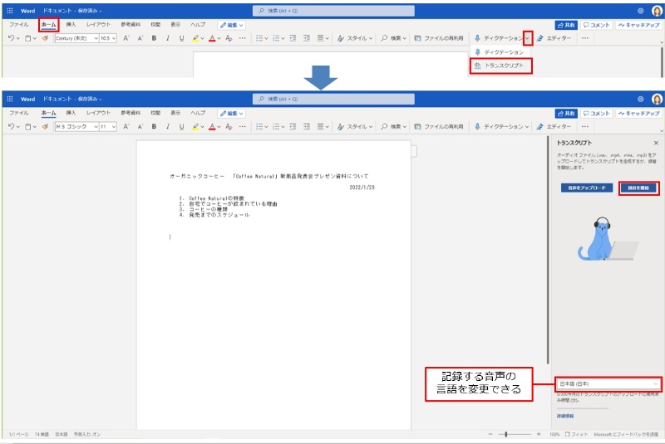Open ヘルプ tab in the upper Word window
Viewport: 665px width, 444px height.
coord(198,25)
